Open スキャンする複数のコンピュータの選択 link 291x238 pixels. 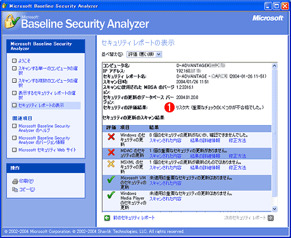click(48, 83)
